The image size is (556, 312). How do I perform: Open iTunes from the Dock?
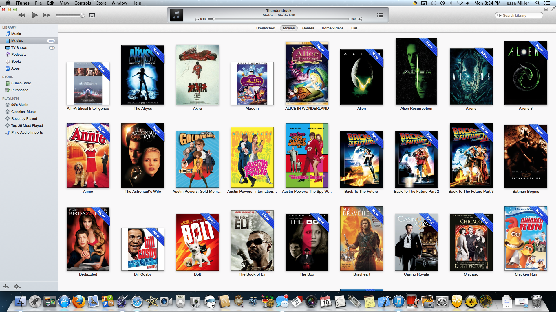(398, 302)
